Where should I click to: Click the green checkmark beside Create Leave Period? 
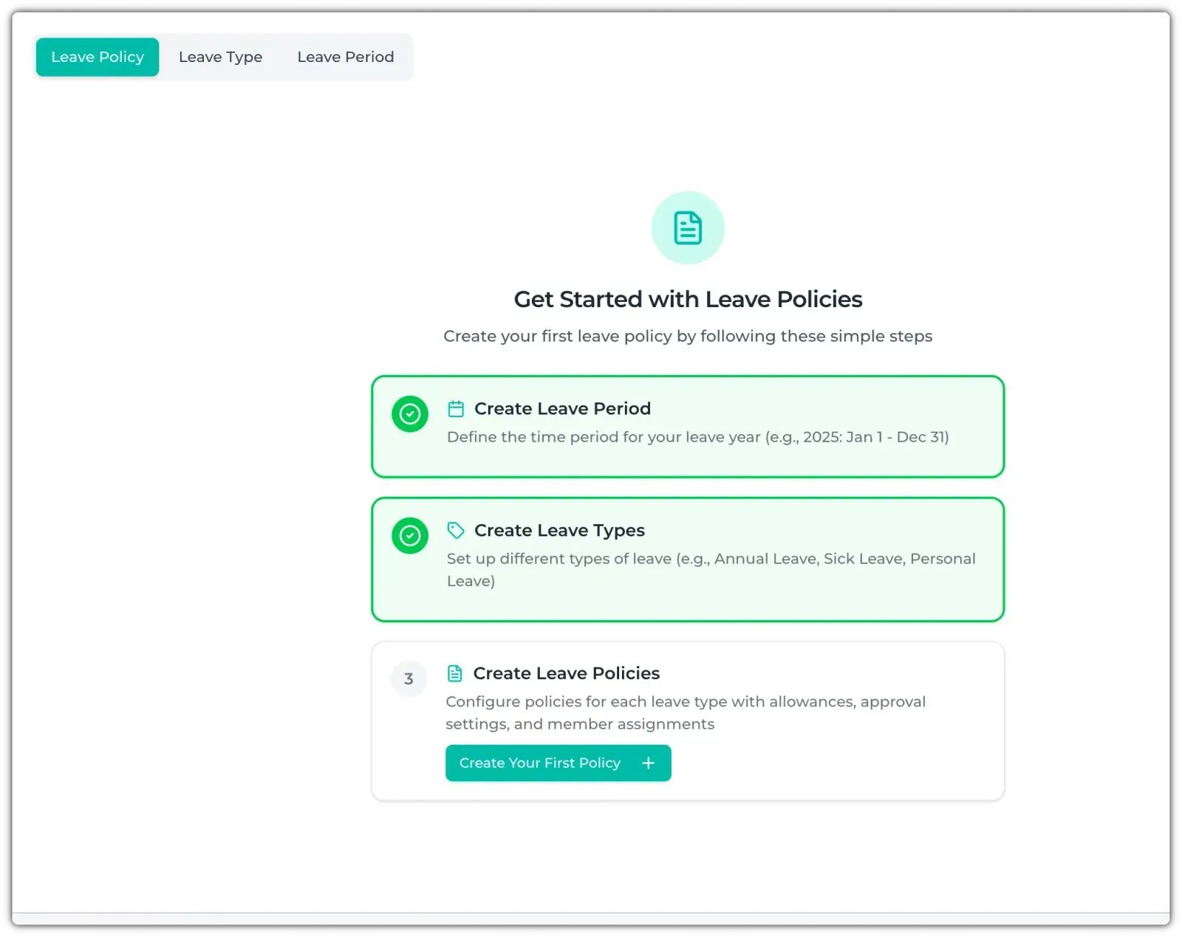[410, 414]
